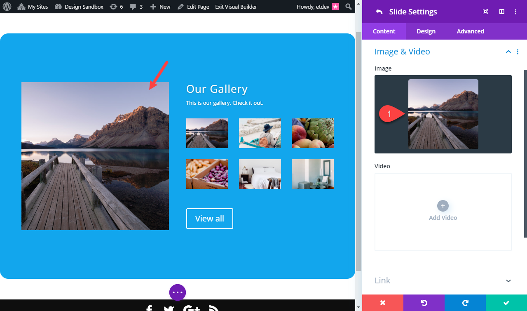This screenshot has height=311, width=527.
Task: Undo last change in settings footer
Action: (x=424, y=302)
